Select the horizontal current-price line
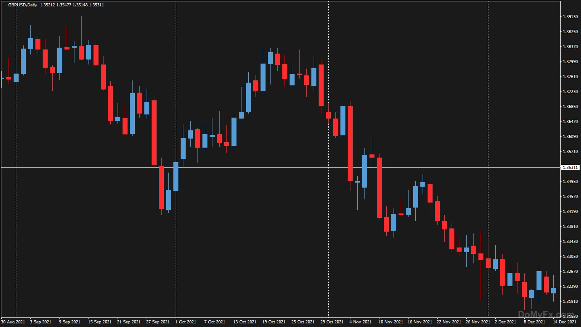Image resolution: width=581 pixels, height=327 pixels. pos(281,168)
